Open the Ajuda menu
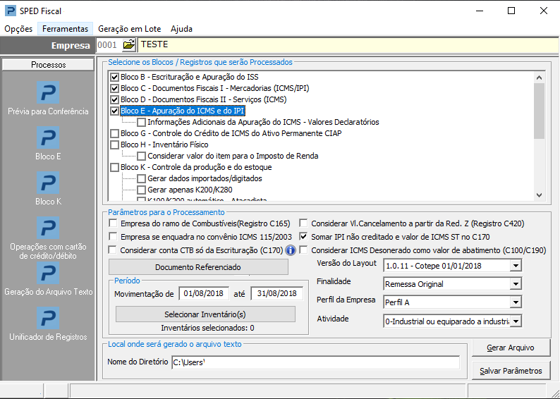 pyautogui.click(x=181, y=29)
